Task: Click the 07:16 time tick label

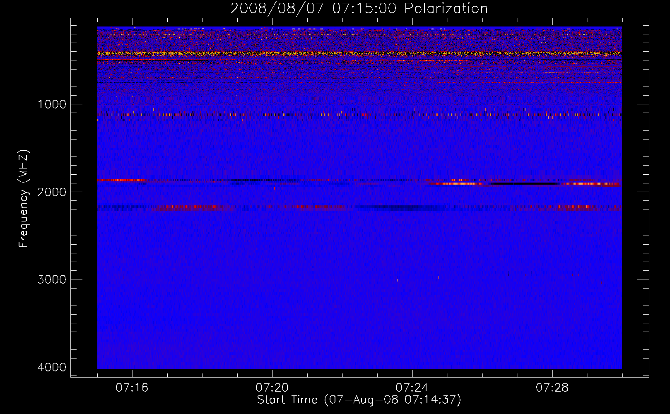Action: tap(132, 388)
